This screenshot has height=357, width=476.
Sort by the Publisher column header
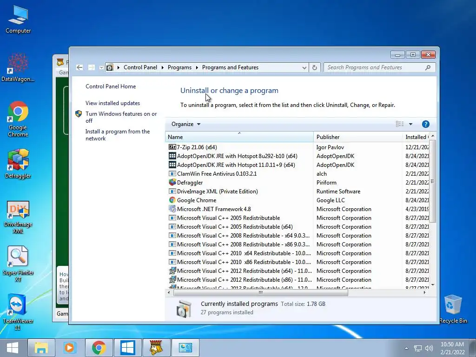pyautogui.click(x=358, y=137)
